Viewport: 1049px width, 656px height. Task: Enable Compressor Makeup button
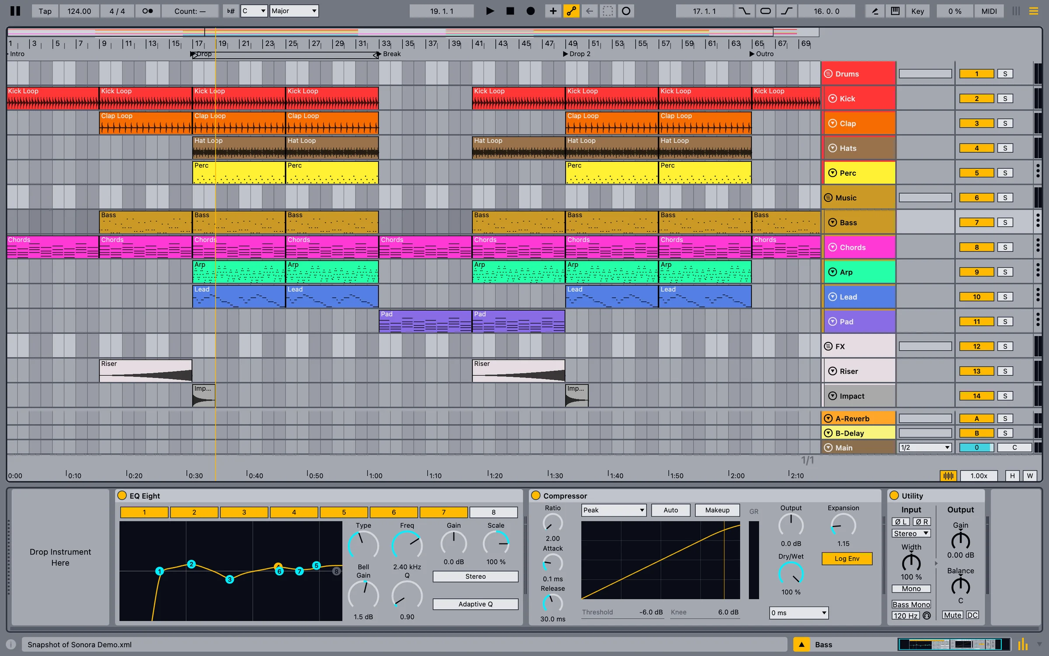pos(717,510)
